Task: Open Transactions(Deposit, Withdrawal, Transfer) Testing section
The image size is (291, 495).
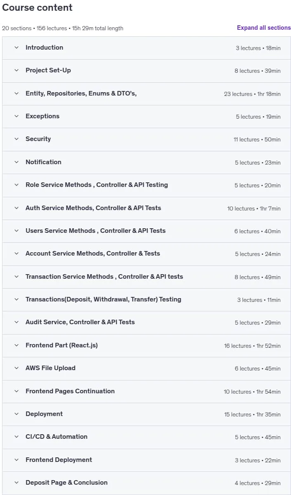Action: [146, 299]
